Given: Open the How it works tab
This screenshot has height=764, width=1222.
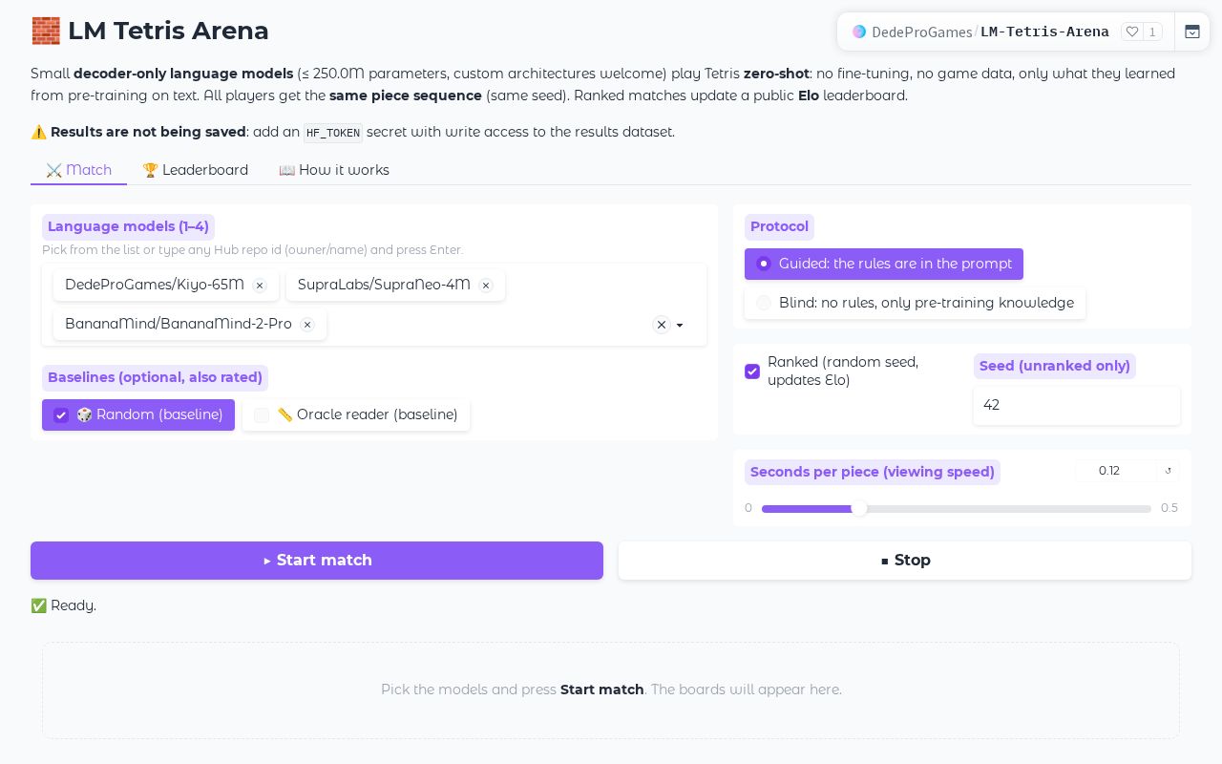Looking at the screenshot, I should tap(334, 170).
